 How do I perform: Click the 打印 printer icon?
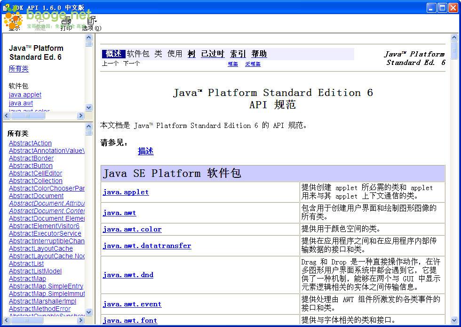tap(66, 21)
